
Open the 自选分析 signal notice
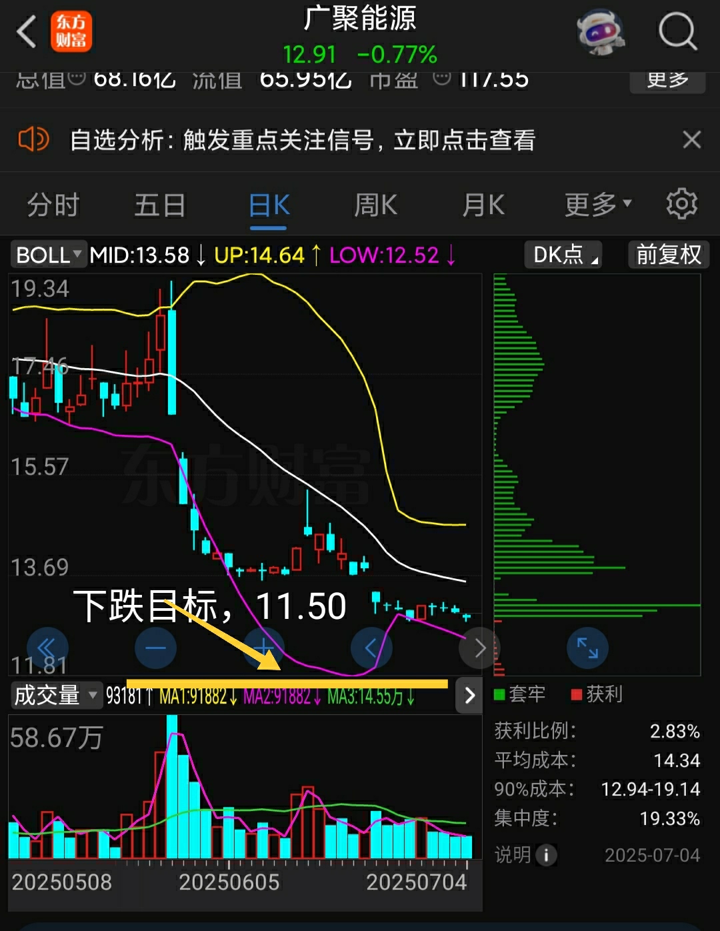303,140
